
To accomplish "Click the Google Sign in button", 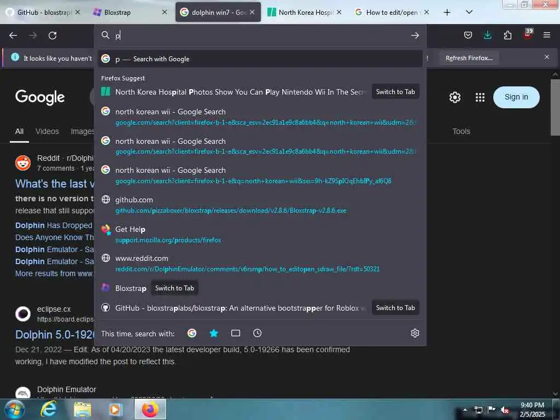I will click(516, 97).
